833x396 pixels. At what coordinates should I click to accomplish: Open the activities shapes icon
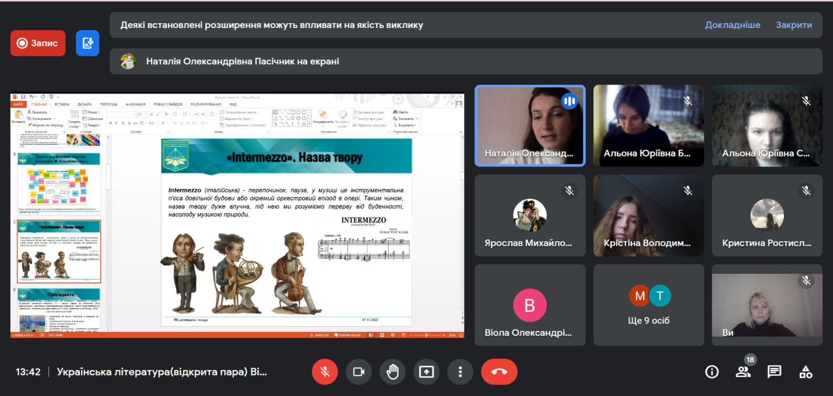click(806, 372)
